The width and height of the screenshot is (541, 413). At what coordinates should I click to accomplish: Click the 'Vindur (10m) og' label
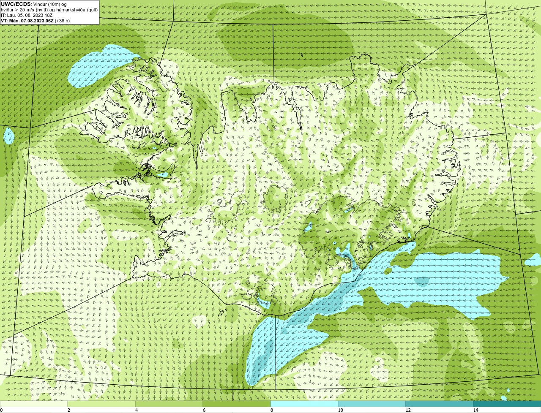tap(50, 4)
